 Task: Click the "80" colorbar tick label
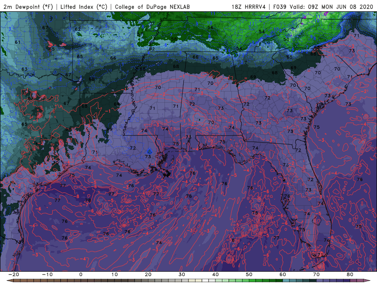point(350,275)
